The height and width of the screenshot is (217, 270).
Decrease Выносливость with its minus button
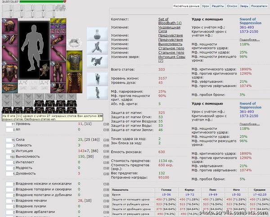pos(104,157)
